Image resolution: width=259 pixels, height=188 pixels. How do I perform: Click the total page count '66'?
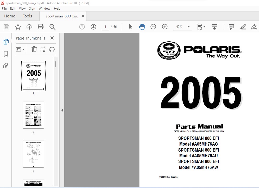click(115, 27)
